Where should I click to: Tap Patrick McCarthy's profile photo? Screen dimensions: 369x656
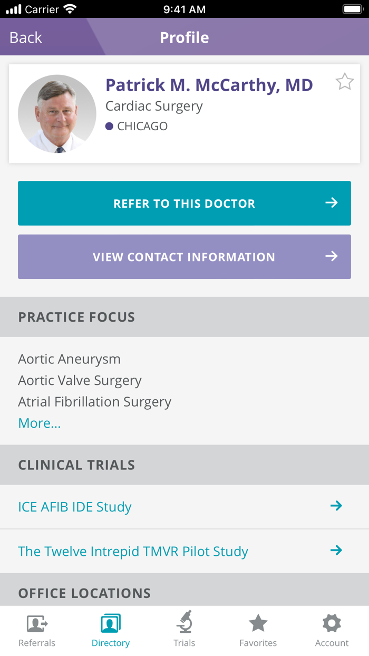57,114
